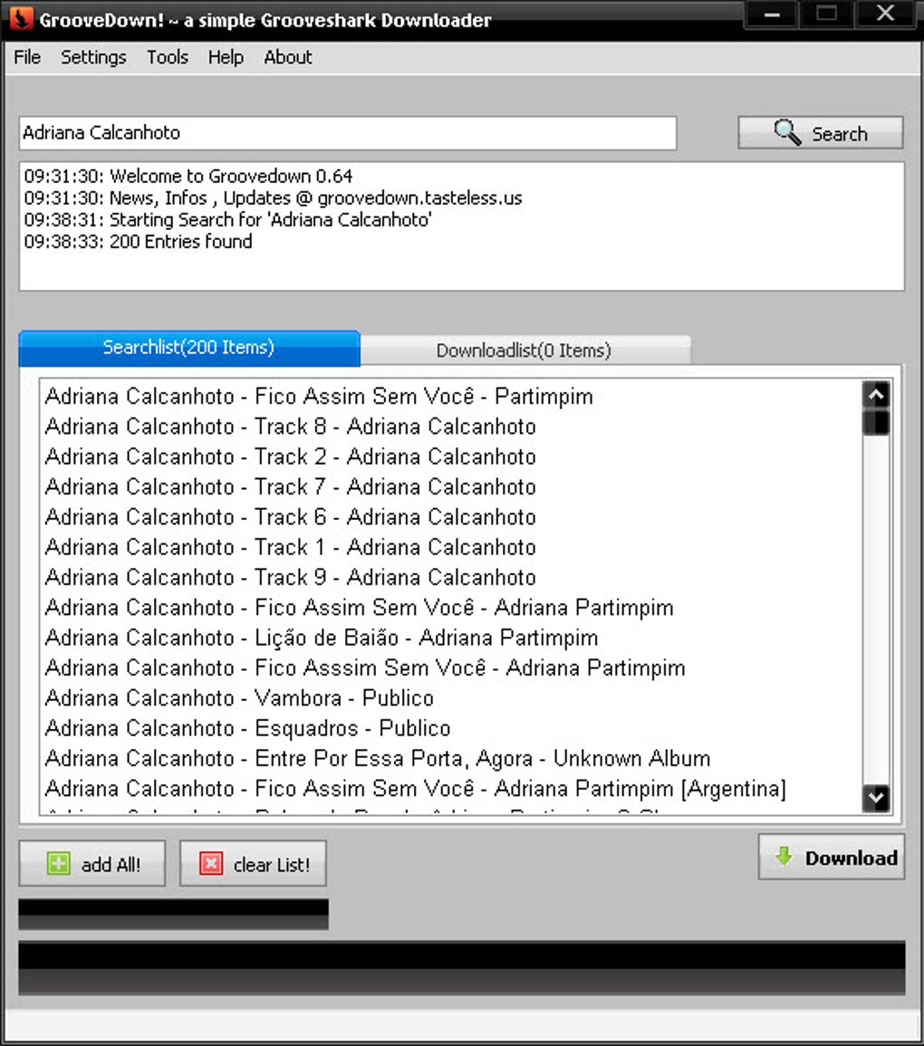Minimize the GrooveDown window
The height and width of the screenshot is (1046, 924).
pos(772,14)
